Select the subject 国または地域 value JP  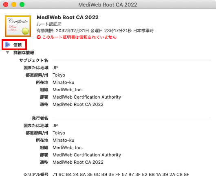[x=55, y=68]
